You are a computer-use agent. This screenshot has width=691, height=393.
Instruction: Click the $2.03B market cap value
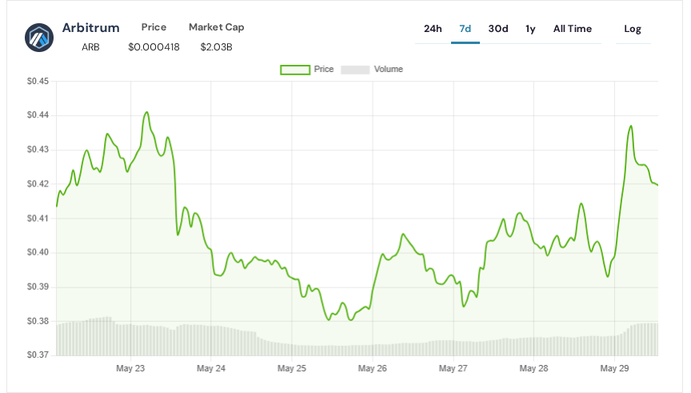tap(216, 46)
